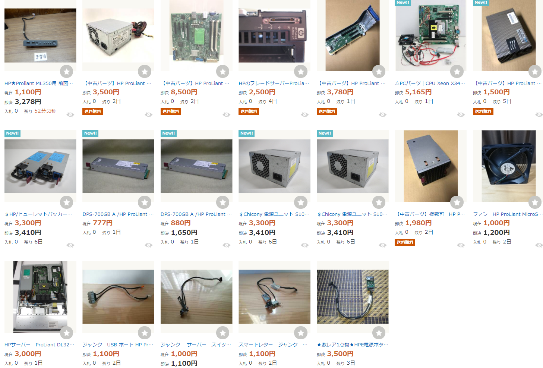Toggle eye icon on 3,500円 power supply listing
The image size is (543, 368).
click(x=149, y=114)
